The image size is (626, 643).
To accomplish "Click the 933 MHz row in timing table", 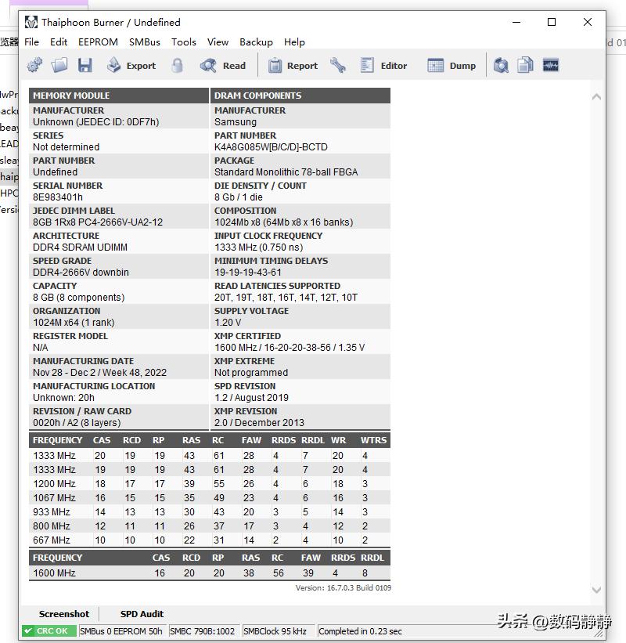I will [210, 512].
